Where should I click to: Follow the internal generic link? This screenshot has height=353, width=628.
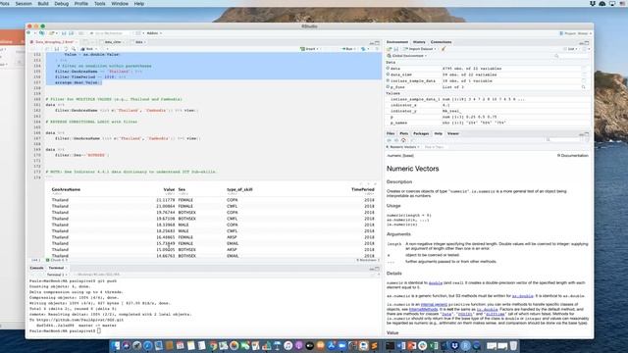point(434,305)
